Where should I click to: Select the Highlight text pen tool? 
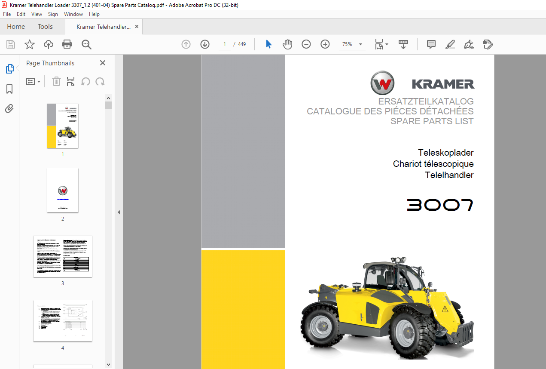450,44
